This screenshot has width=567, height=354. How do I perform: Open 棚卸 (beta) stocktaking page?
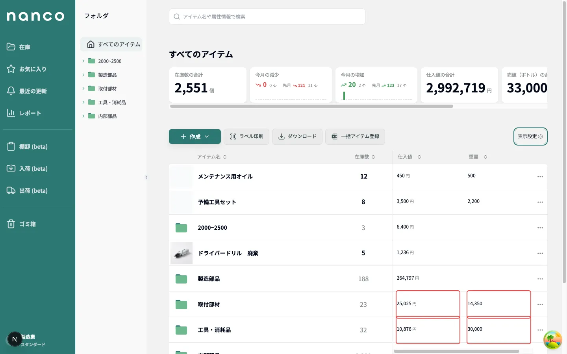tap(27, 146)
